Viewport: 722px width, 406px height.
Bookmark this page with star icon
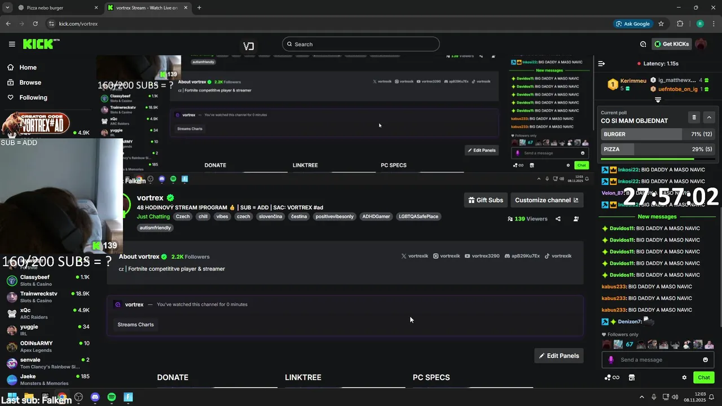pos(661,24)
